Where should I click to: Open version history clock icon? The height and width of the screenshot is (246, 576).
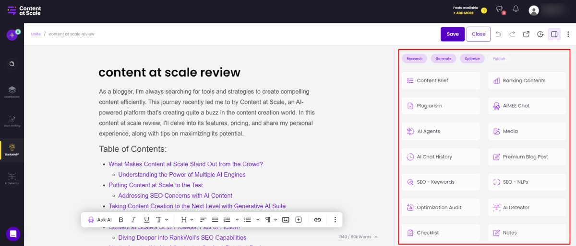tap(540, 34)
